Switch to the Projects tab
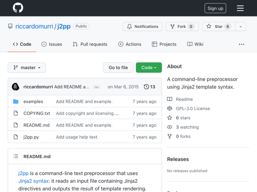 point(164,44)
